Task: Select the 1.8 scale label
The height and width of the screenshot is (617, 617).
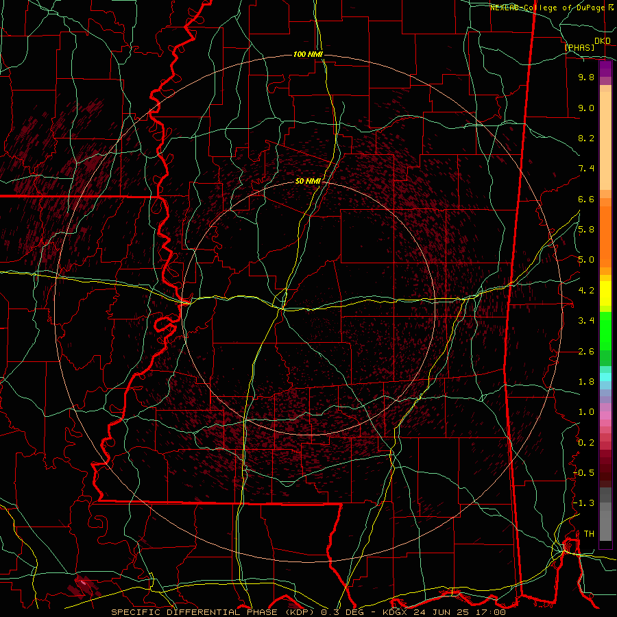Action: coord(586,382)
